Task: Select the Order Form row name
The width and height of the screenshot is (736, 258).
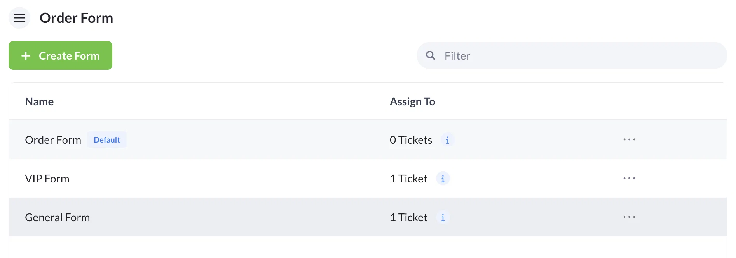Action: (53, 140)
